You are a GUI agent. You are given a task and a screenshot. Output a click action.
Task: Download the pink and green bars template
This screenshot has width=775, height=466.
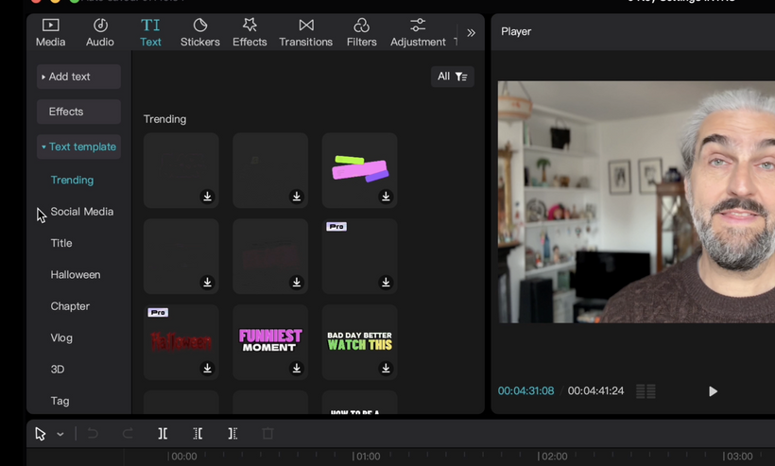386,197
